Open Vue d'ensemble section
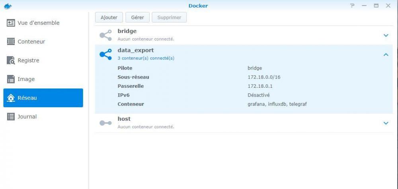Screen dimensions: 398x189 tap(43, 23)
